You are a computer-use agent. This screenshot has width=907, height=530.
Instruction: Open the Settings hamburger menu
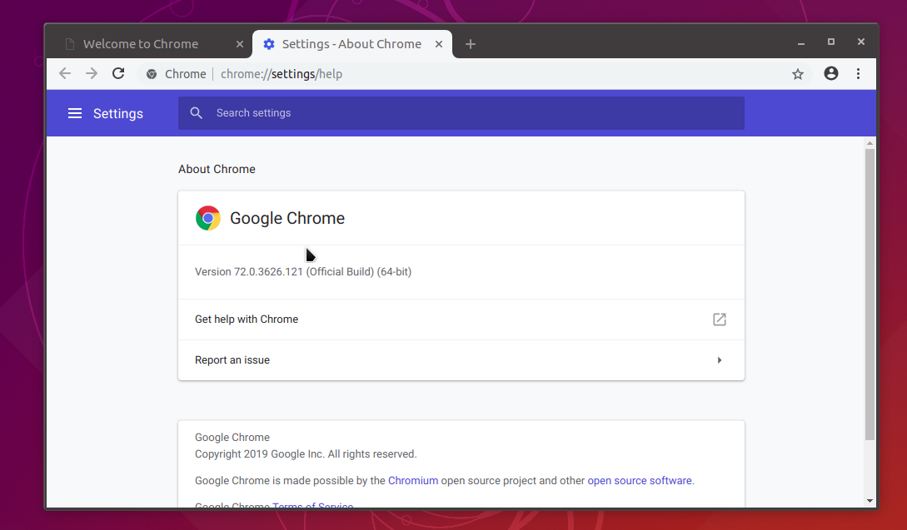(x=75, y=113)
